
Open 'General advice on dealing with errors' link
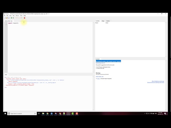pyautogui.click(x=156, y=82)
